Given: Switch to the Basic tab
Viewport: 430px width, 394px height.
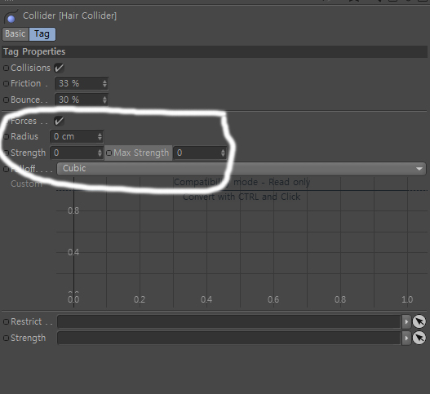Looking at the screenshot, I should pos(16,34).
